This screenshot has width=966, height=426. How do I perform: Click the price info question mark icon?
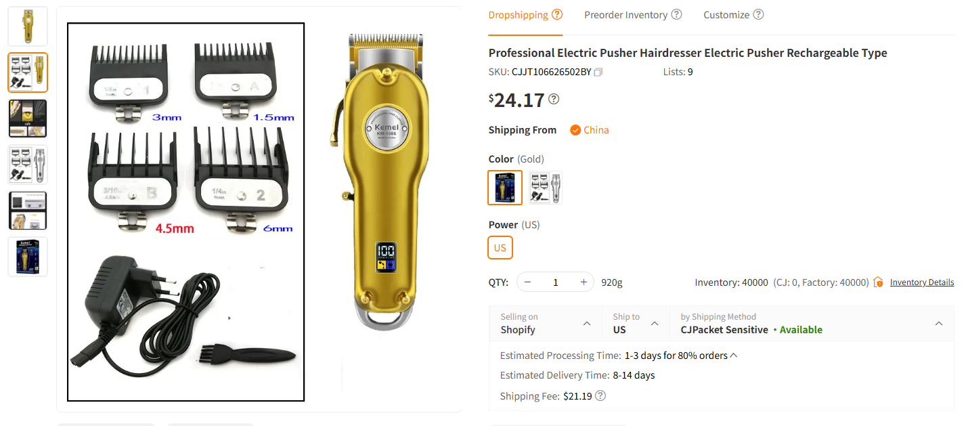(554, 100)
